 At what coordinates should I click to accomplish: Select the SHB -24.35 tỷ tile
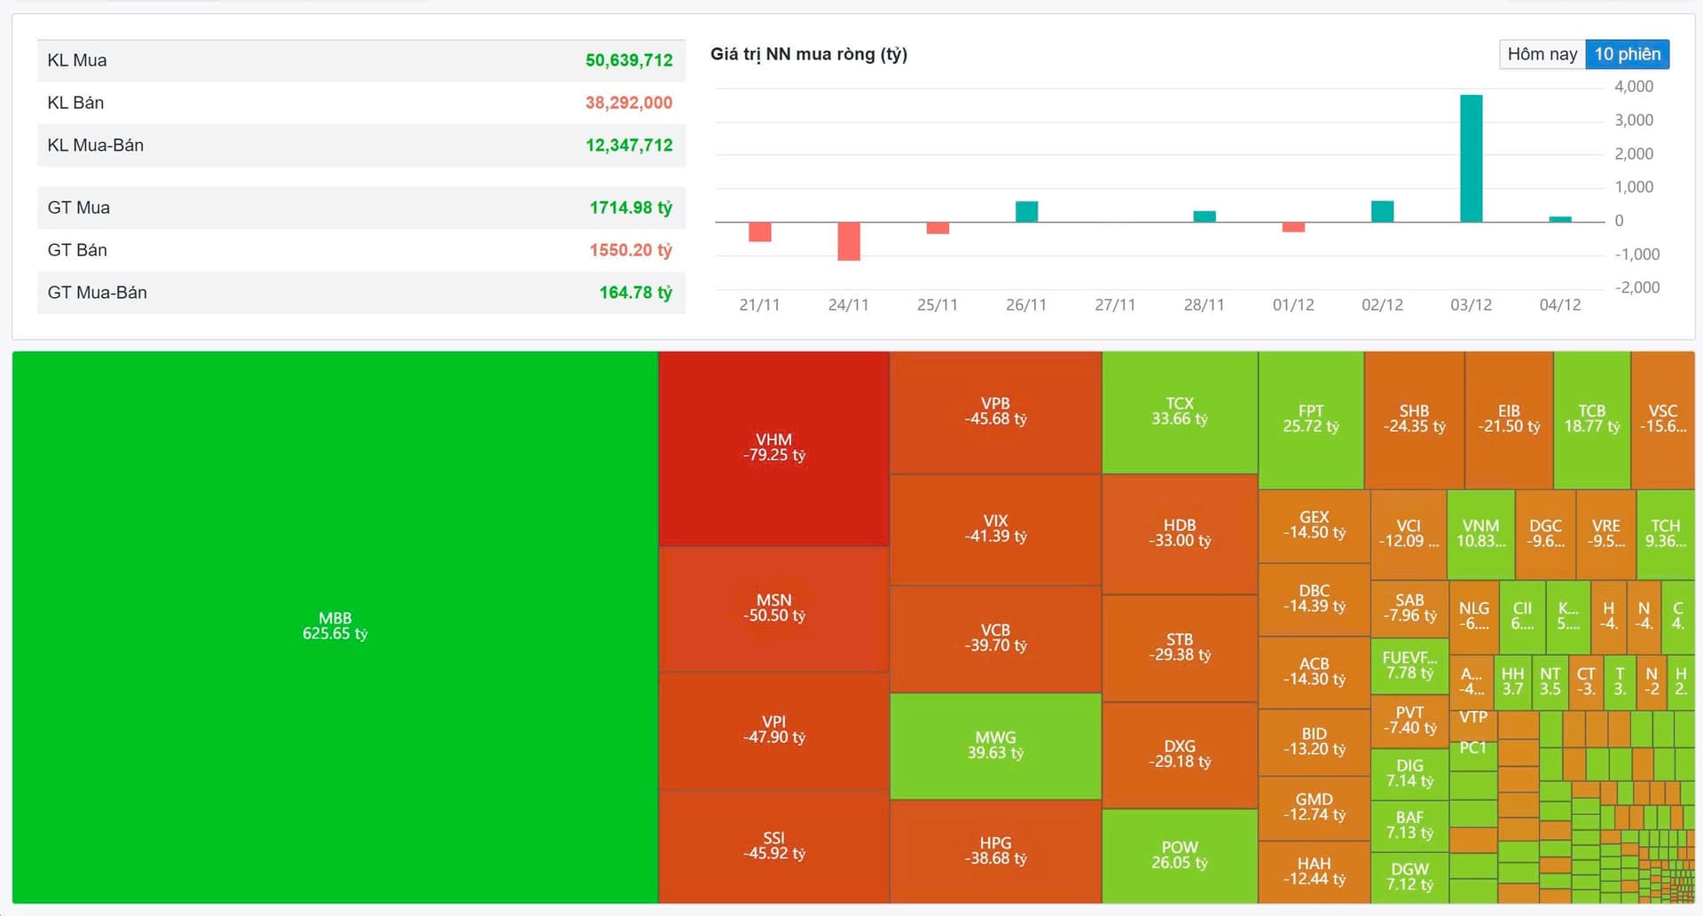[1414, 419]
